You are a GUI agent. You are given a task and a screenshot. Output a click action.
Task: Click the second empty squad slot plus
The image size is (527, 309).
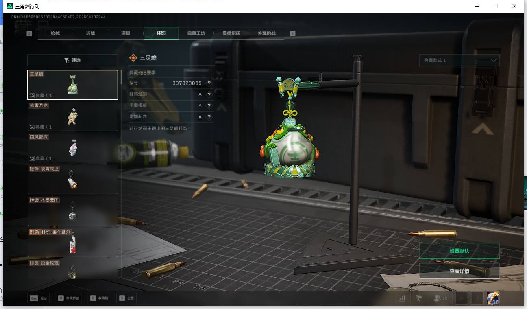click(x=477, y=298)
